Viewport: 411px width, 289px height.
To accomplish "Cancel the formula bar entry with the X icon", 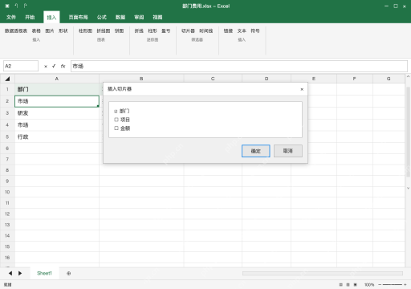I will point(46,67).
